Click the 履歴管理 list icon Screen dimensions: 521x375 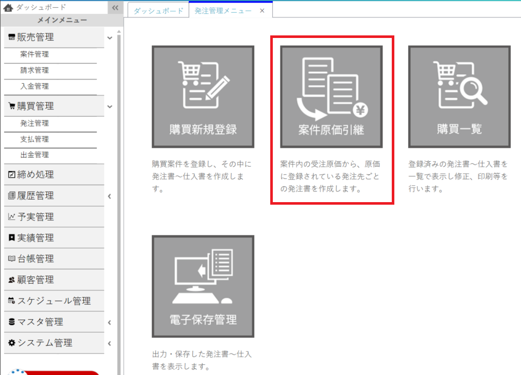[x=12, y=195]
